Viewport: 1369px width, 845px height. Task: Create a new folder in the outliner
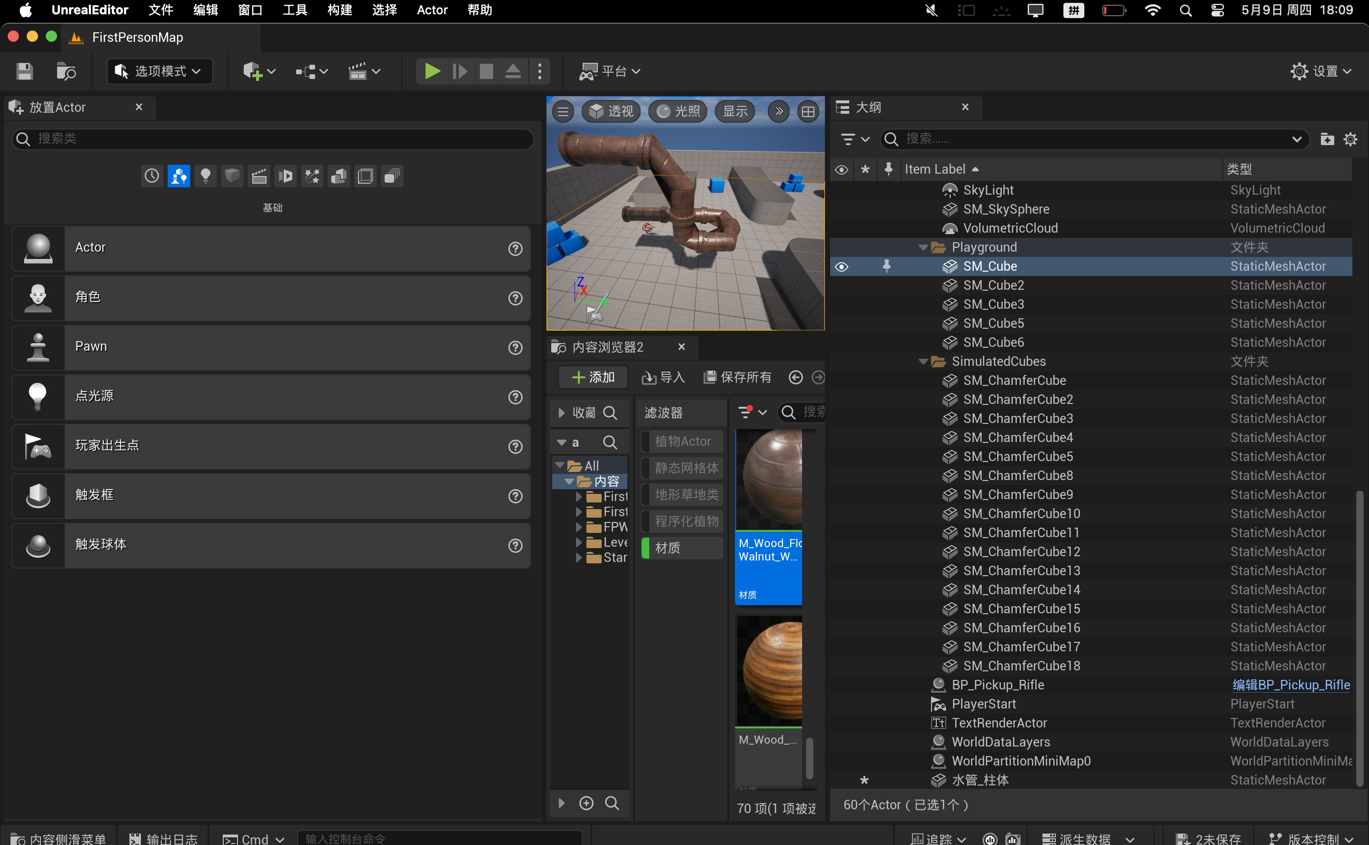coord(1327,139)
